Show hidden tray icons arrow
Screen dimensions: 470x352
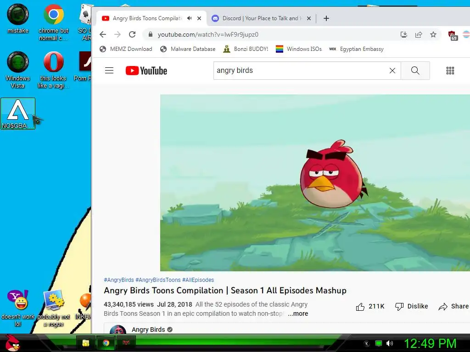(x=366, y=344)
